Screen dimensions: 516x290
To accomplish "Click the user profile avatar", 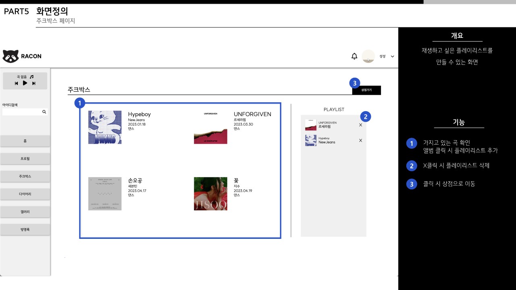I will (368, 56).
